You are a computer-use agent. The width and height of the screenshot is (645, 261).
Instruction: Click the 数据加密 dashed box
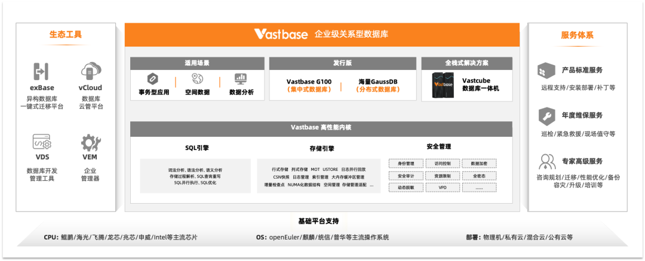point(479,164)
